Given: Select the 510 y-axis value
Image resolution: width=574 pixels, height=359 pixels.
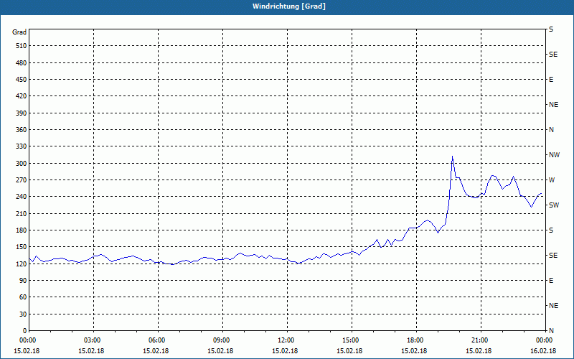Looking at the screenshot, I should 22,46.
